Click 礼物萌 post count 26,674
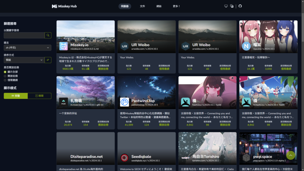 pyautogui.click(x=68, y=125)
